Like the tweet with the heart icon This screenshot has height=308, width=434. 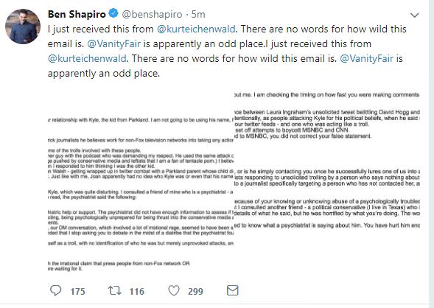(x=174, y=290)
